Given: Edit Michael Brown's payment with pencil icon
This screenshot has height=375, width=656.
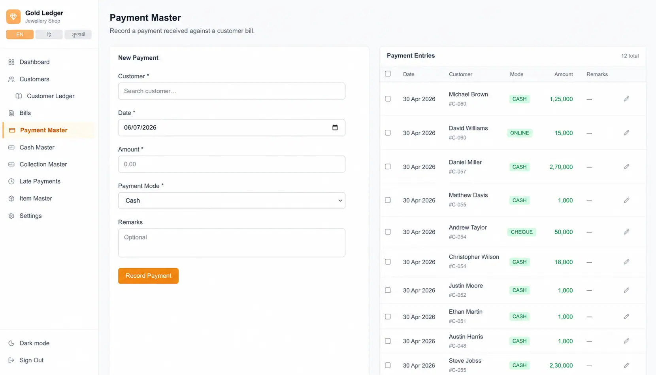Looking at the screenshot, I should [626, 99].
